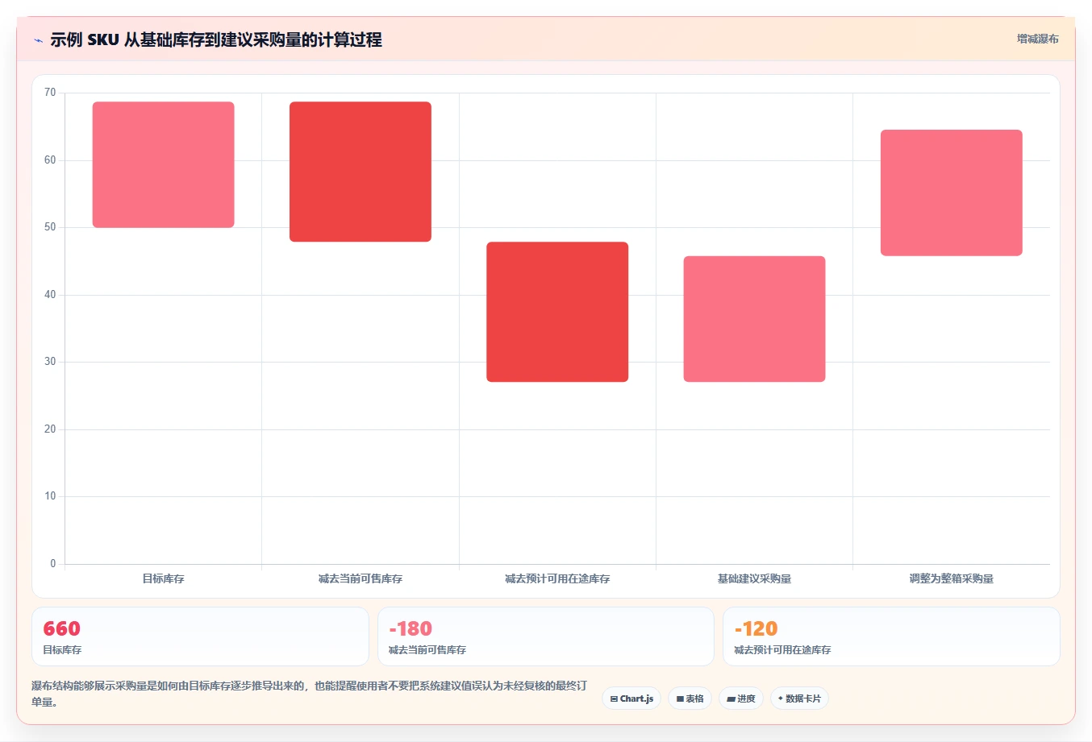Click the x-axis label 减去当前可售库存

(361, 578)
